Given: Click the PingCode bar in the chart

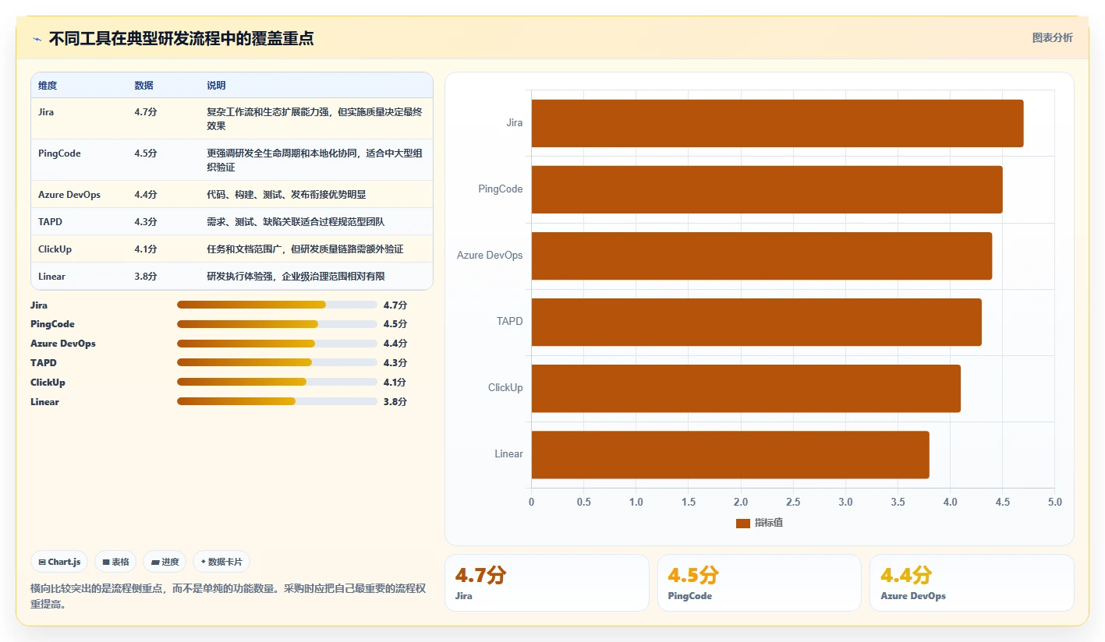Looking at the screenshot, I should click(x=767, y=189).
